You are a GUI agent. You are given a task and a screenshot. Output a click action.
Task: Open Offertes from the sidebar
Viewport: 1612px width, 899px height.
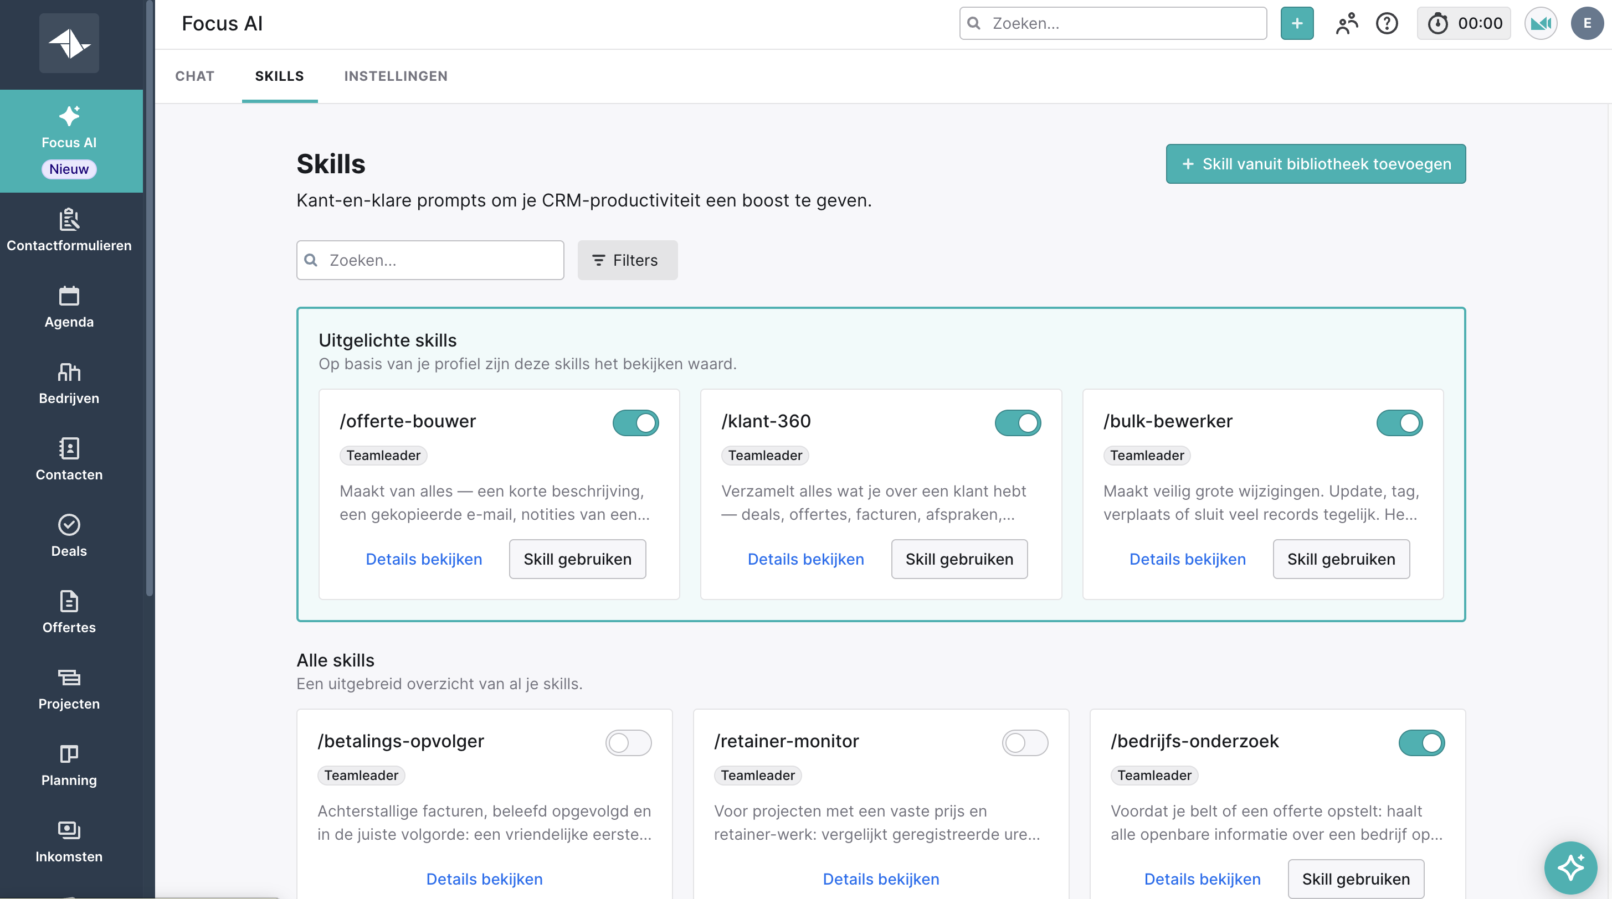69,612
